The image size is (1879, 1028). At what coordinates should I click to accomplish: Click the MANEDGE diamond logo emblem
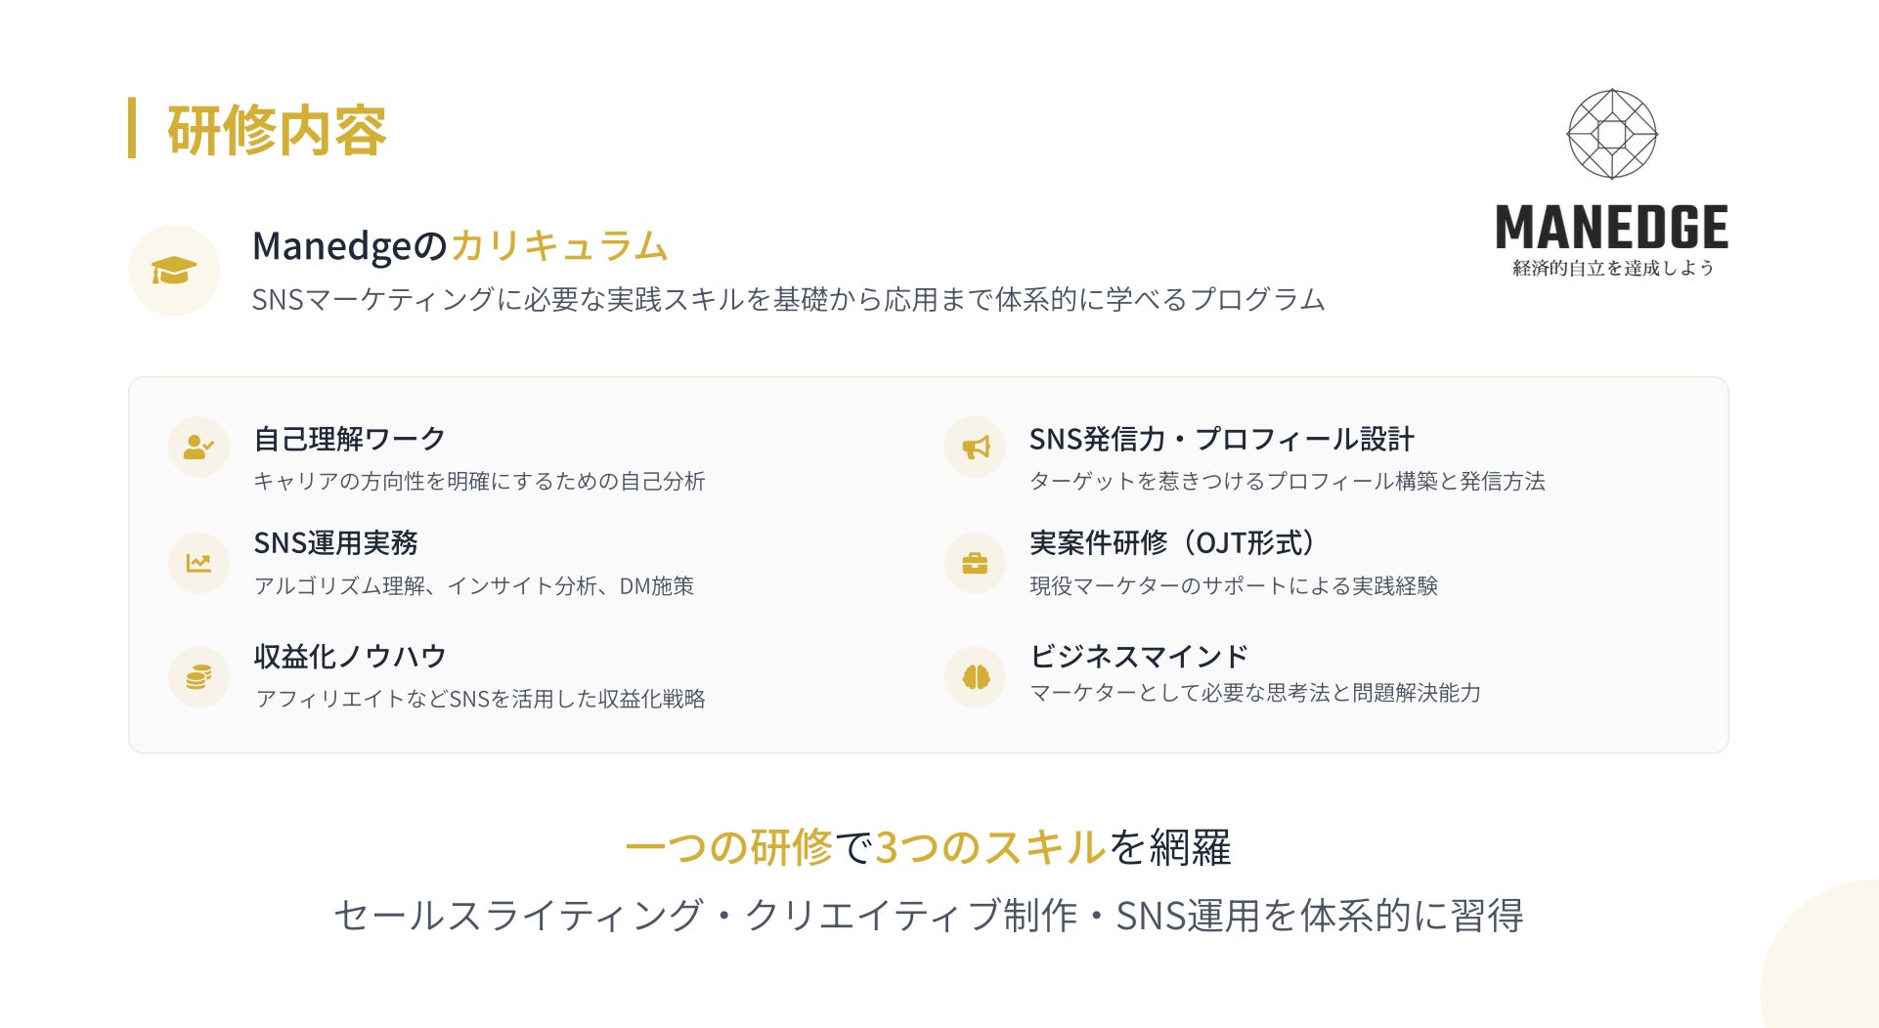click(1611, 135)
